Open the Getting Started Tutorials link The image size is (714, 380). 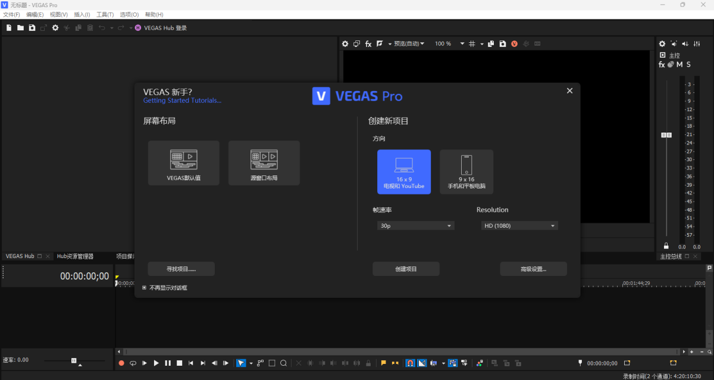(182, 101)
